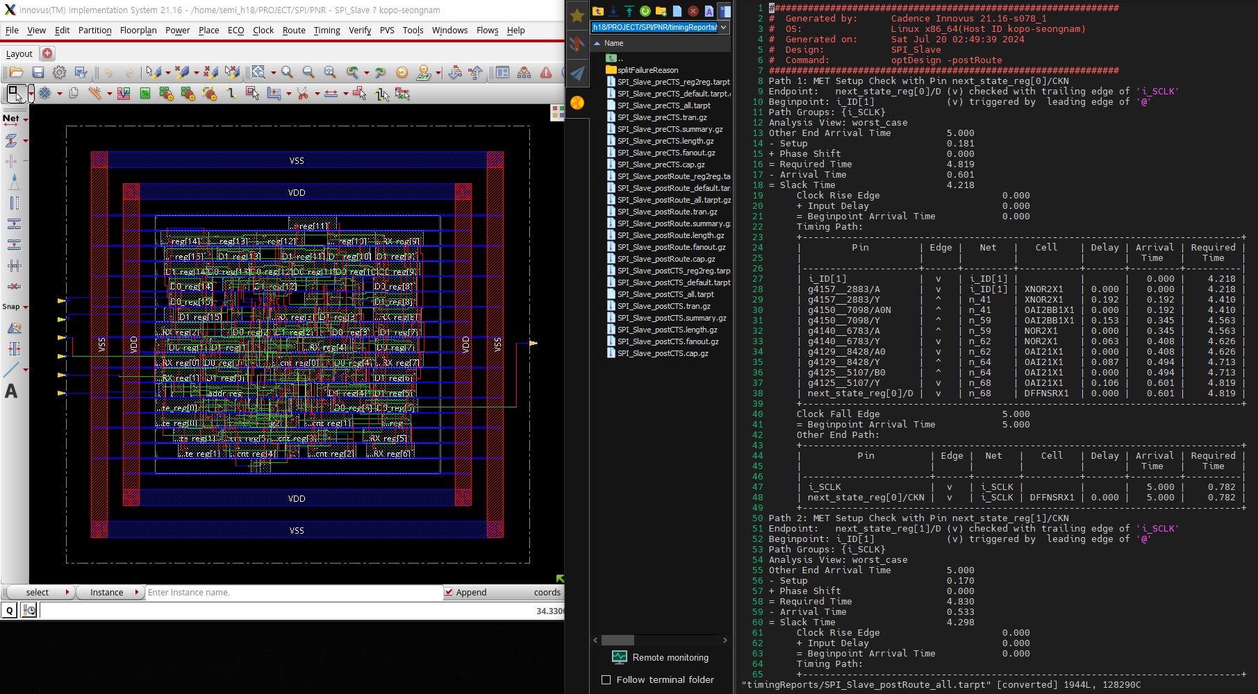Toggle Follow terminal folder checkbox
This screenshot has width=1258, height=694.
tap(606, 679)
